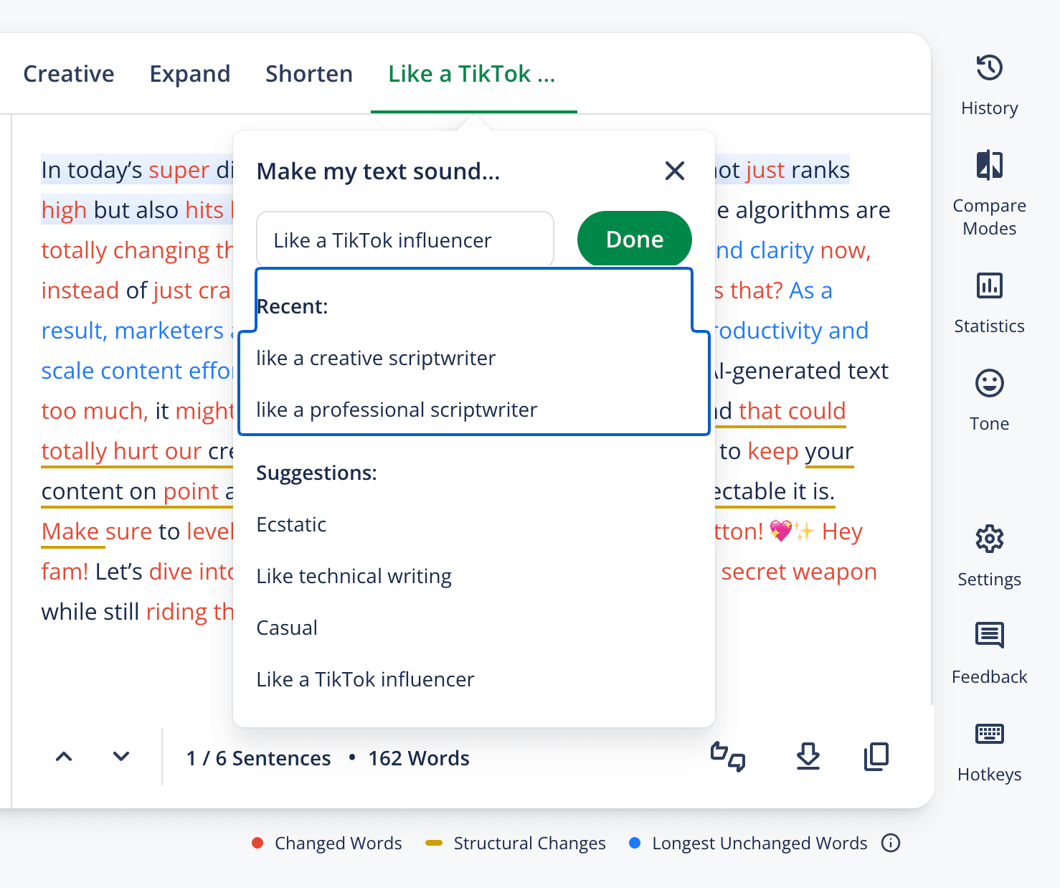Go to the previous sentence arrow
The image size is (1060, 888).
[64, 757]
